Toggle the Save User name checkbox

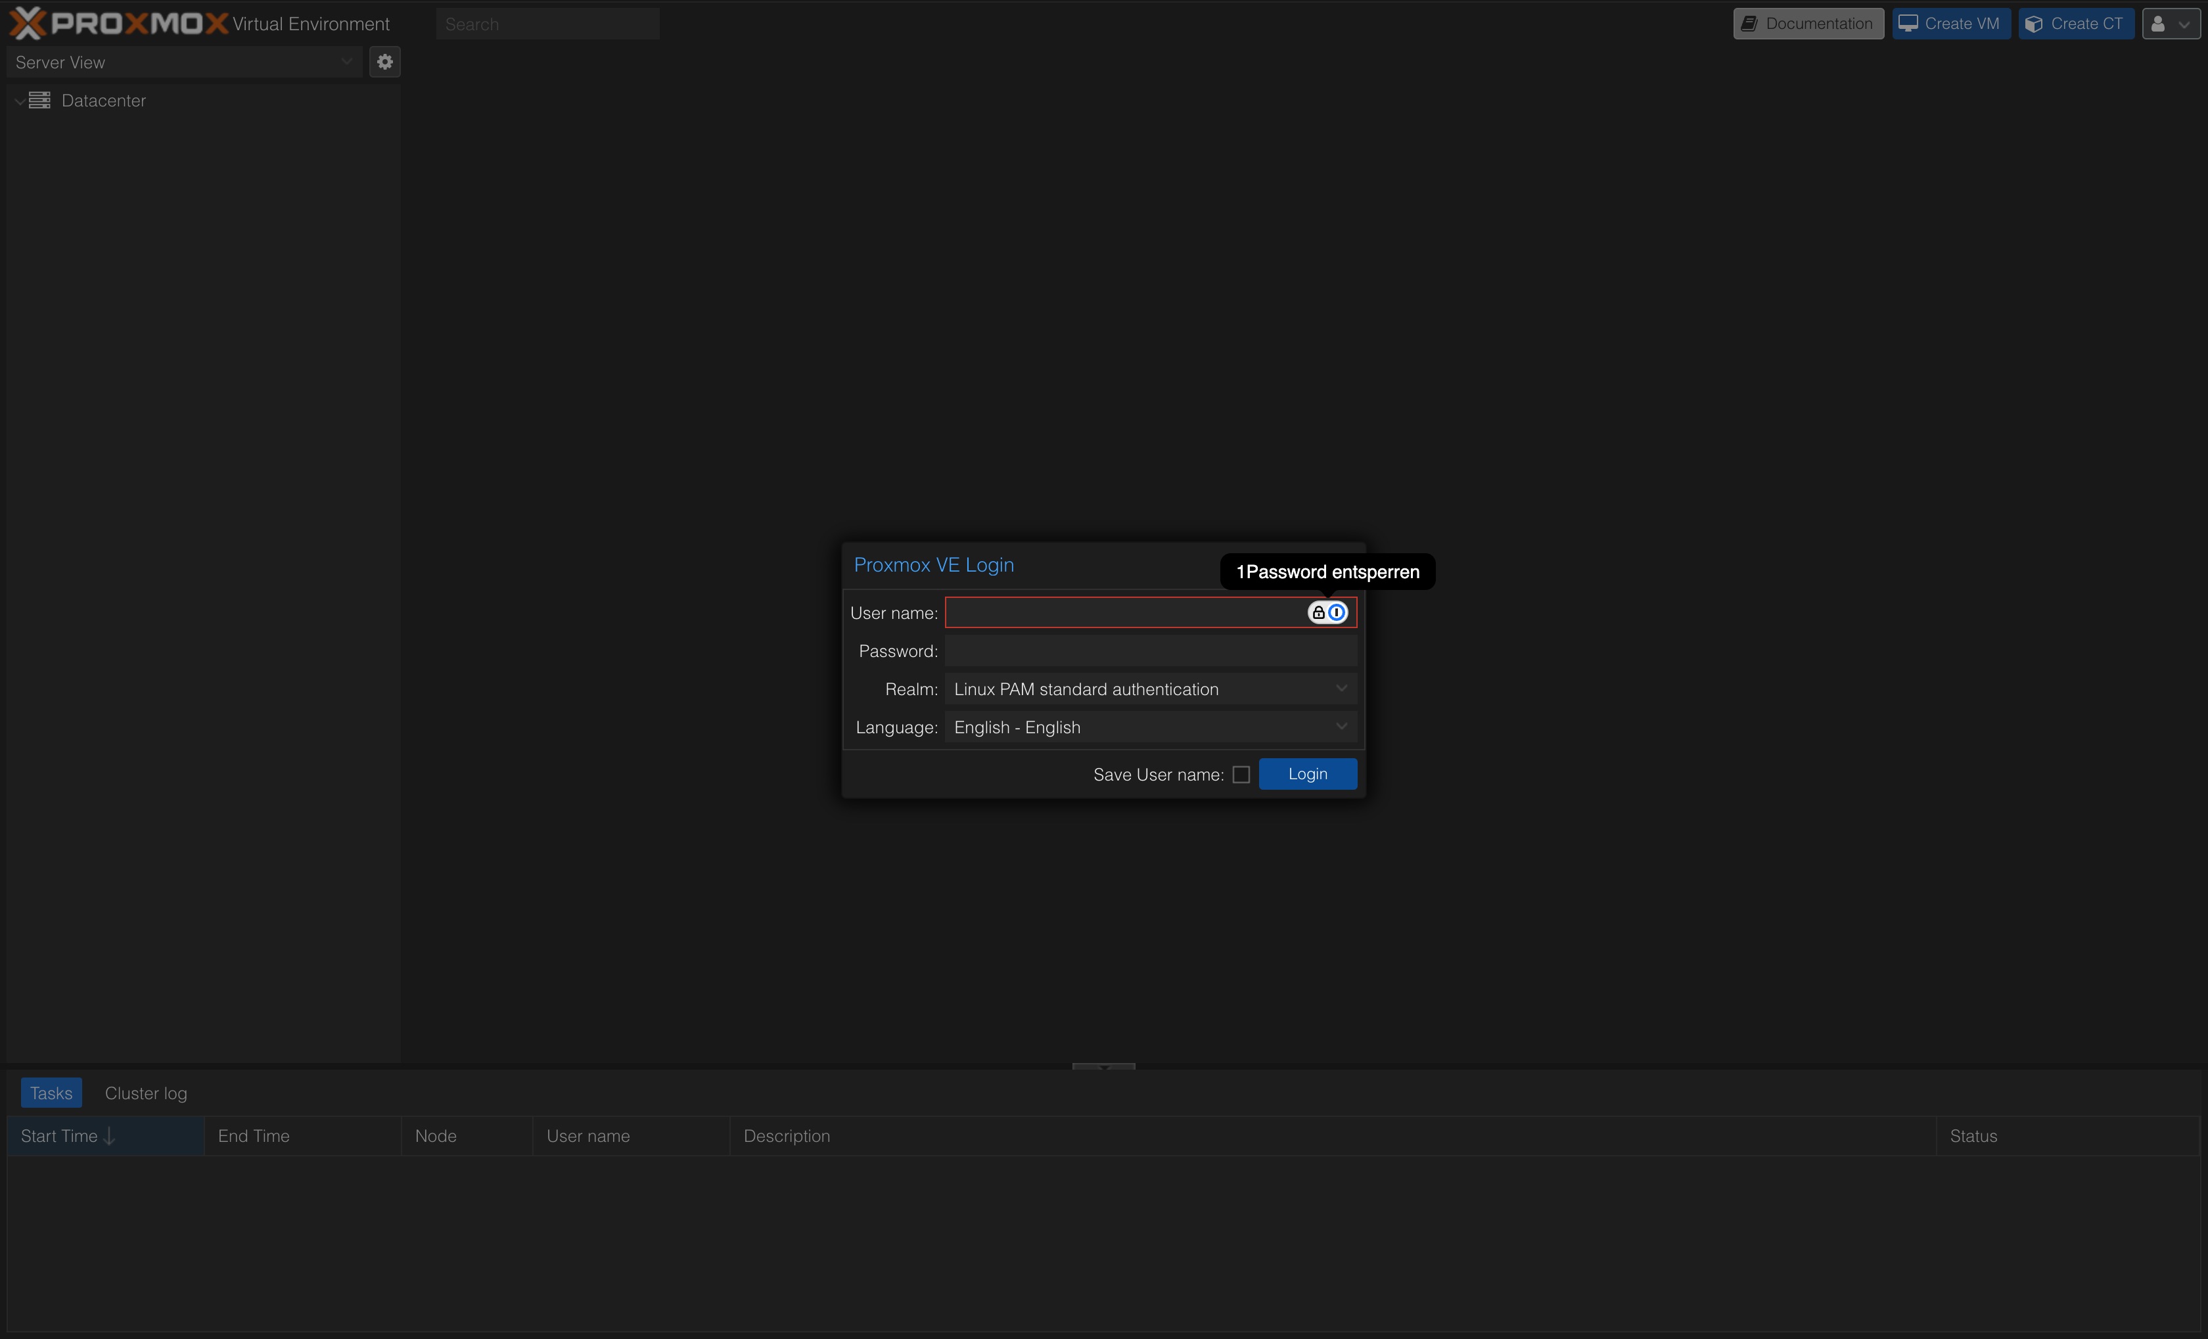pyautogui.click(x=1241, y=775)
